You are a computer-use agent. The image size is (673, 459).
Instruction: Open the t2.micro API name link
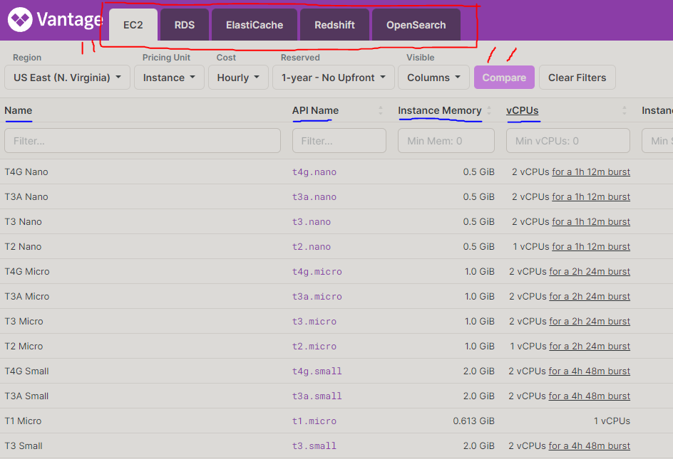point(314,346)
